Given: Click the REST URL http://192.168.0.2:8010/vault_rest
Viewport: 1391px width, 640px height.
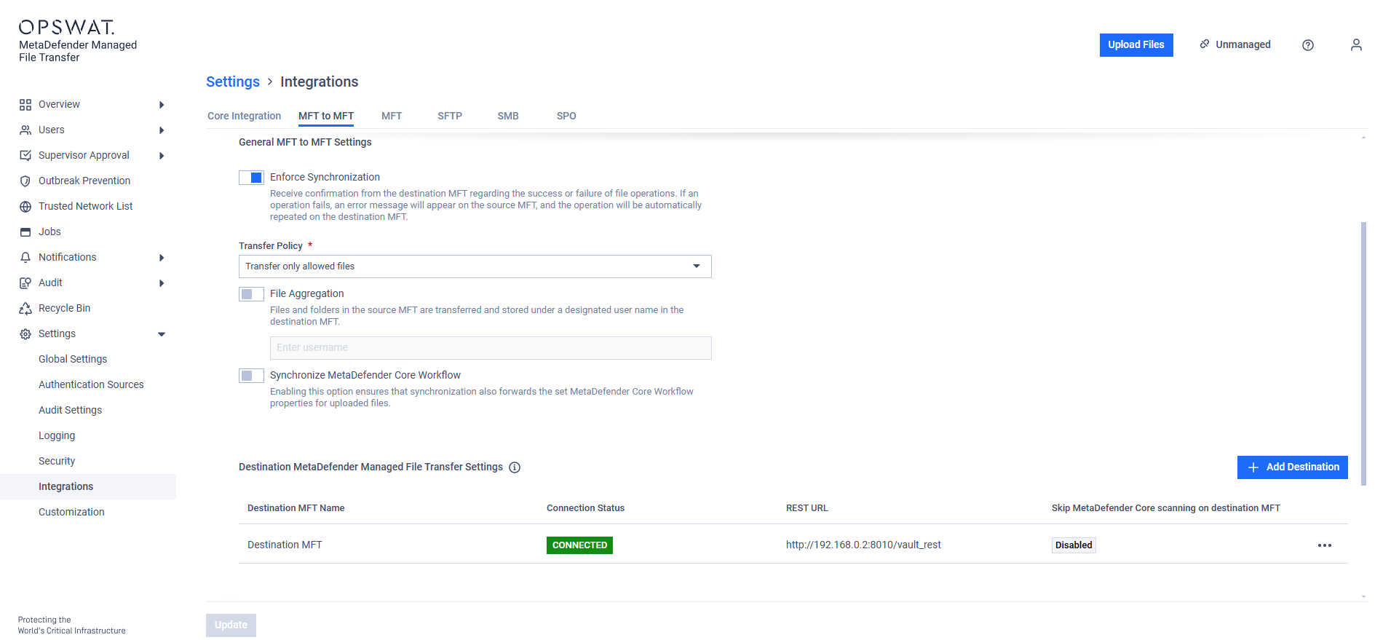Looking at the screenshot, I should [863, 545].
